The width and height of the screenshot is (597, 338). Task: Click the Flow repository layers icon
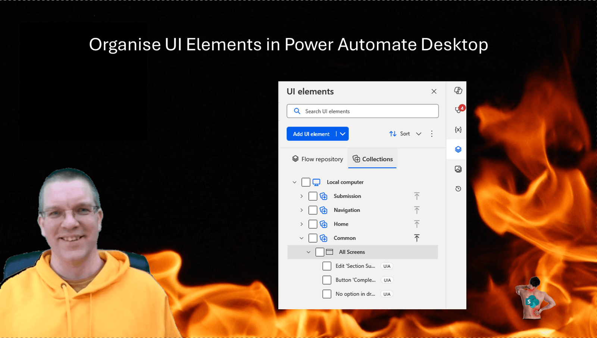pos(295,159)
